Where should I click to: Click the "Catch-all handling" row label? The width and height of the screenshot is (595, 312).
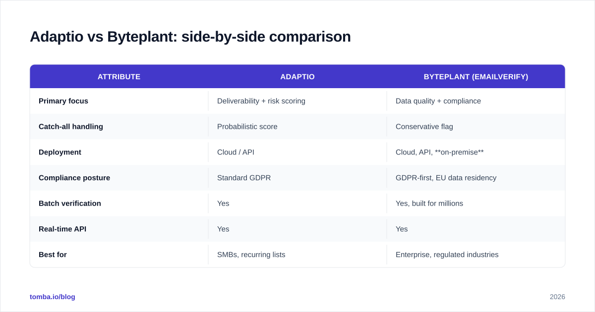[x=71, y=127]
